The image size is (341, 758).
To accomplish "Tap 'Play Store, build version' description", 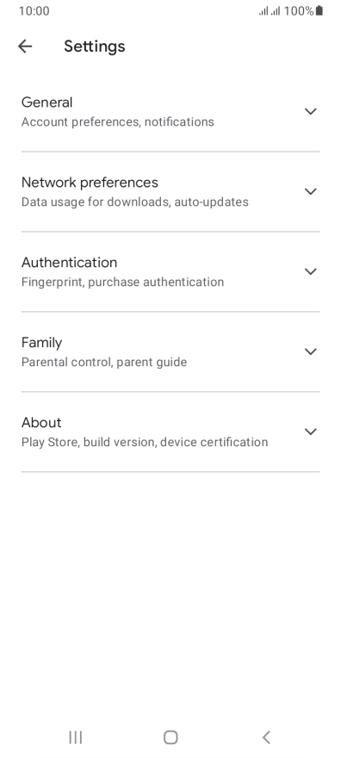I will (89, 443).
